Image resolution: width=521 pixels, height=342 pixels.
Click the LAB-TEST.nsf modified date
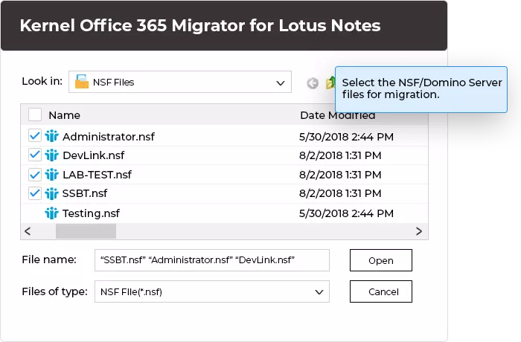pos(340,175)
